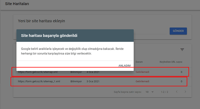Click the Site Haritaları page title
The height and width of the screenshot is (109, 200).
pyautogui.click(x=17, y=4)
